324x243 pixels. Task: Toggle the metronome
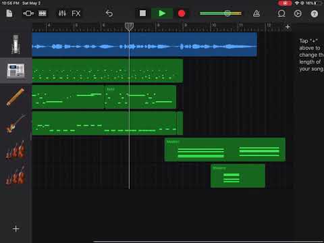click(256, 13)
